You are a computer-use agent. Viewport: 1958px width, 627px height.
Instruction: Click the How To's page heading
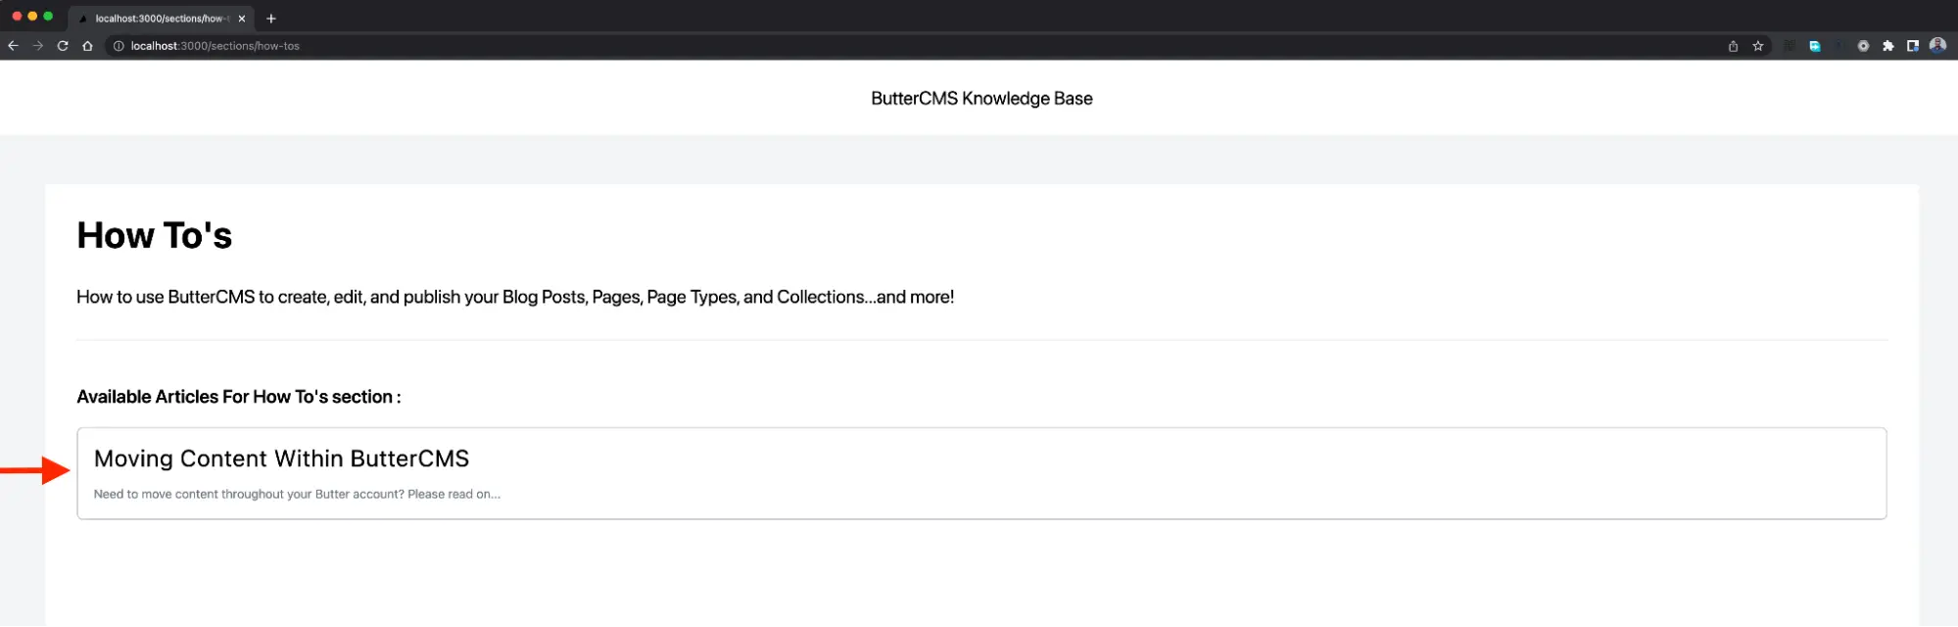(155, 235)
